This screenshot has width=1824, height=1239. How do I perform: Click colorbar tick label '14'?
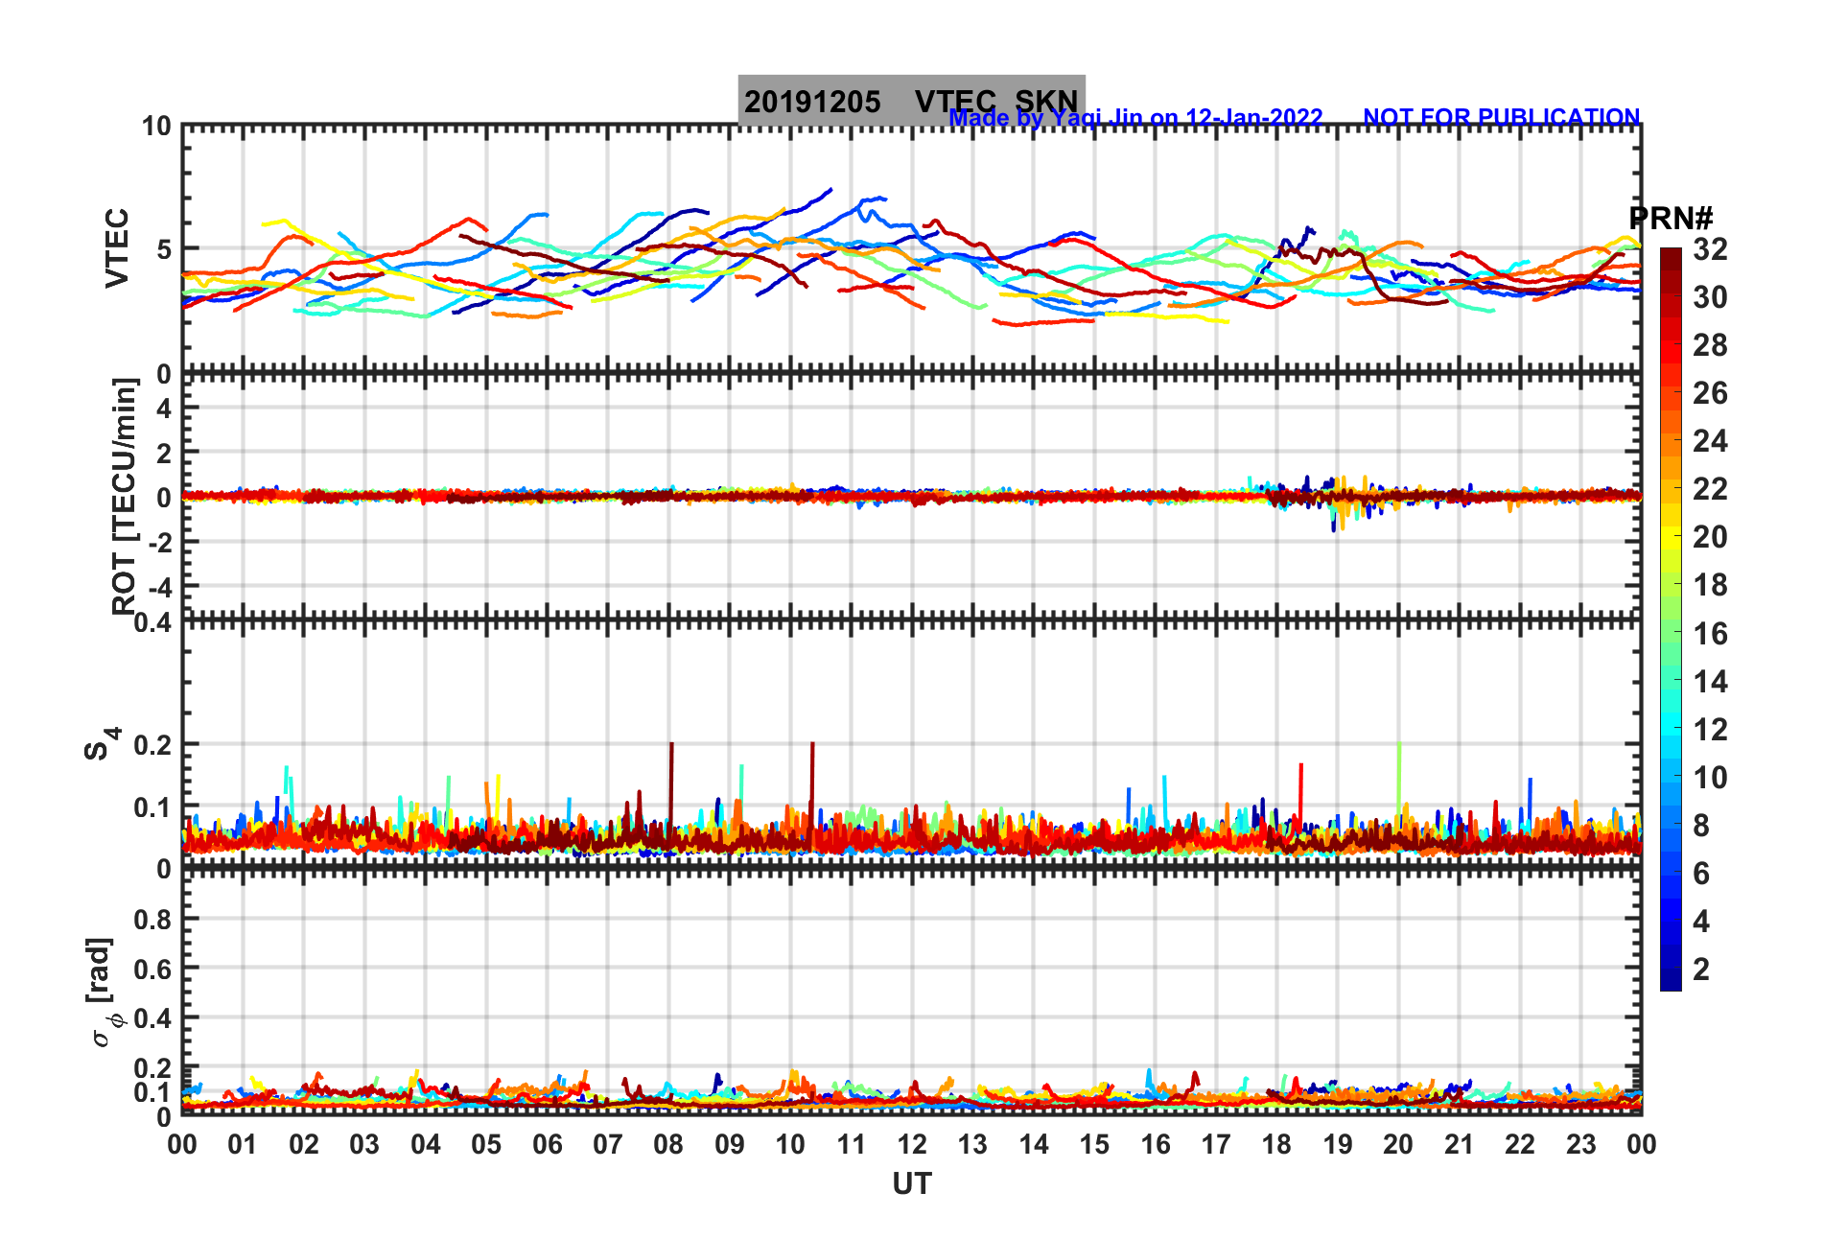coord(1710,682)
